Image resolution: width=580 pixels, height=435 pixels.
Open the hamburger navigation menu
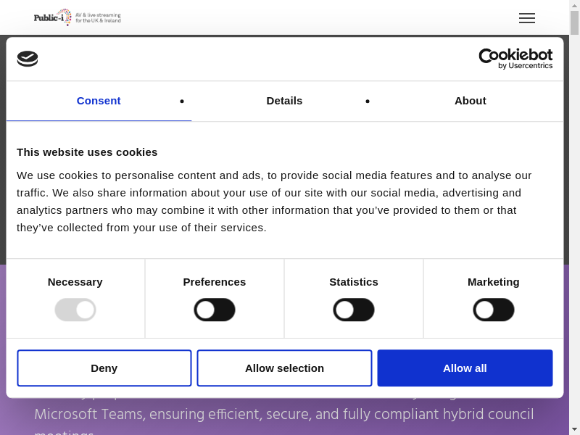tap(527, 18)
